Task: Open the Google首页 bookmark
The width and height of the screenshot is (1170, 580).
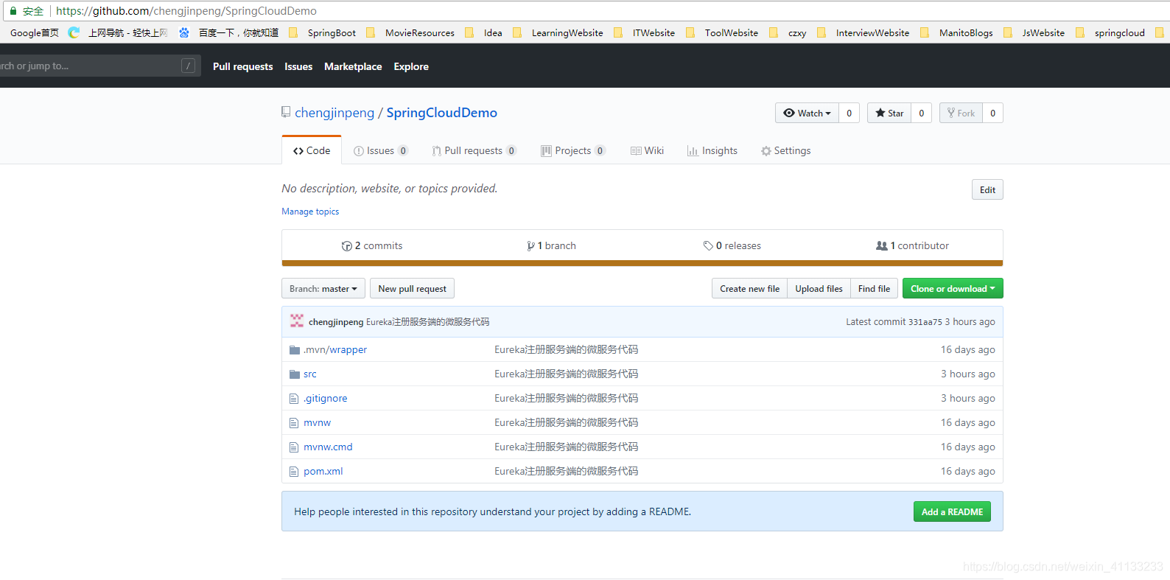Action: (x=34, y=32)
